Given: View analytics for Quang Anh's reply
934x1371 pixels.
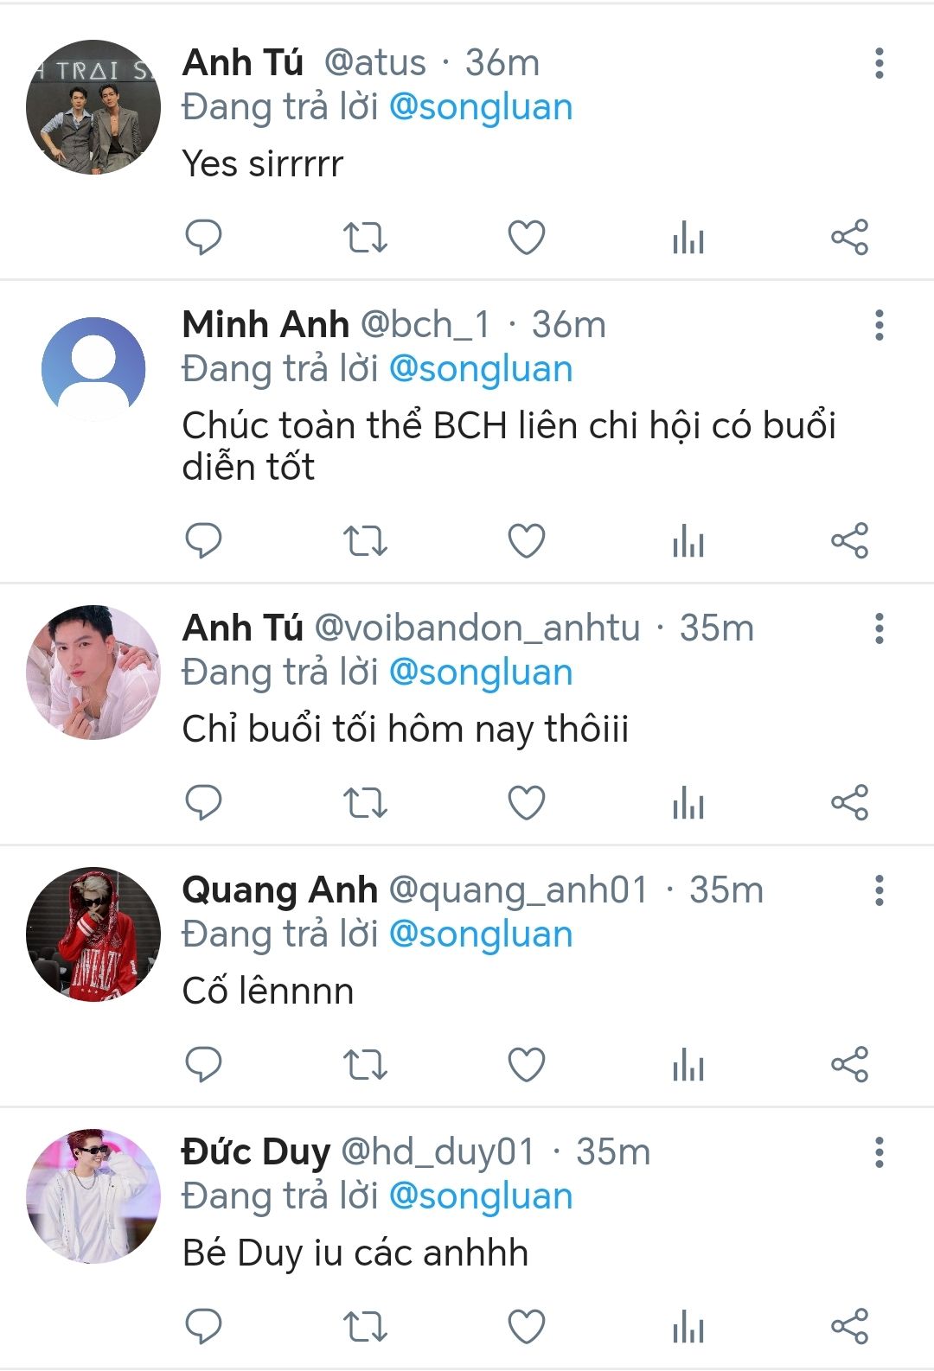Looking at the screenshot, I should click(688, 1065).
